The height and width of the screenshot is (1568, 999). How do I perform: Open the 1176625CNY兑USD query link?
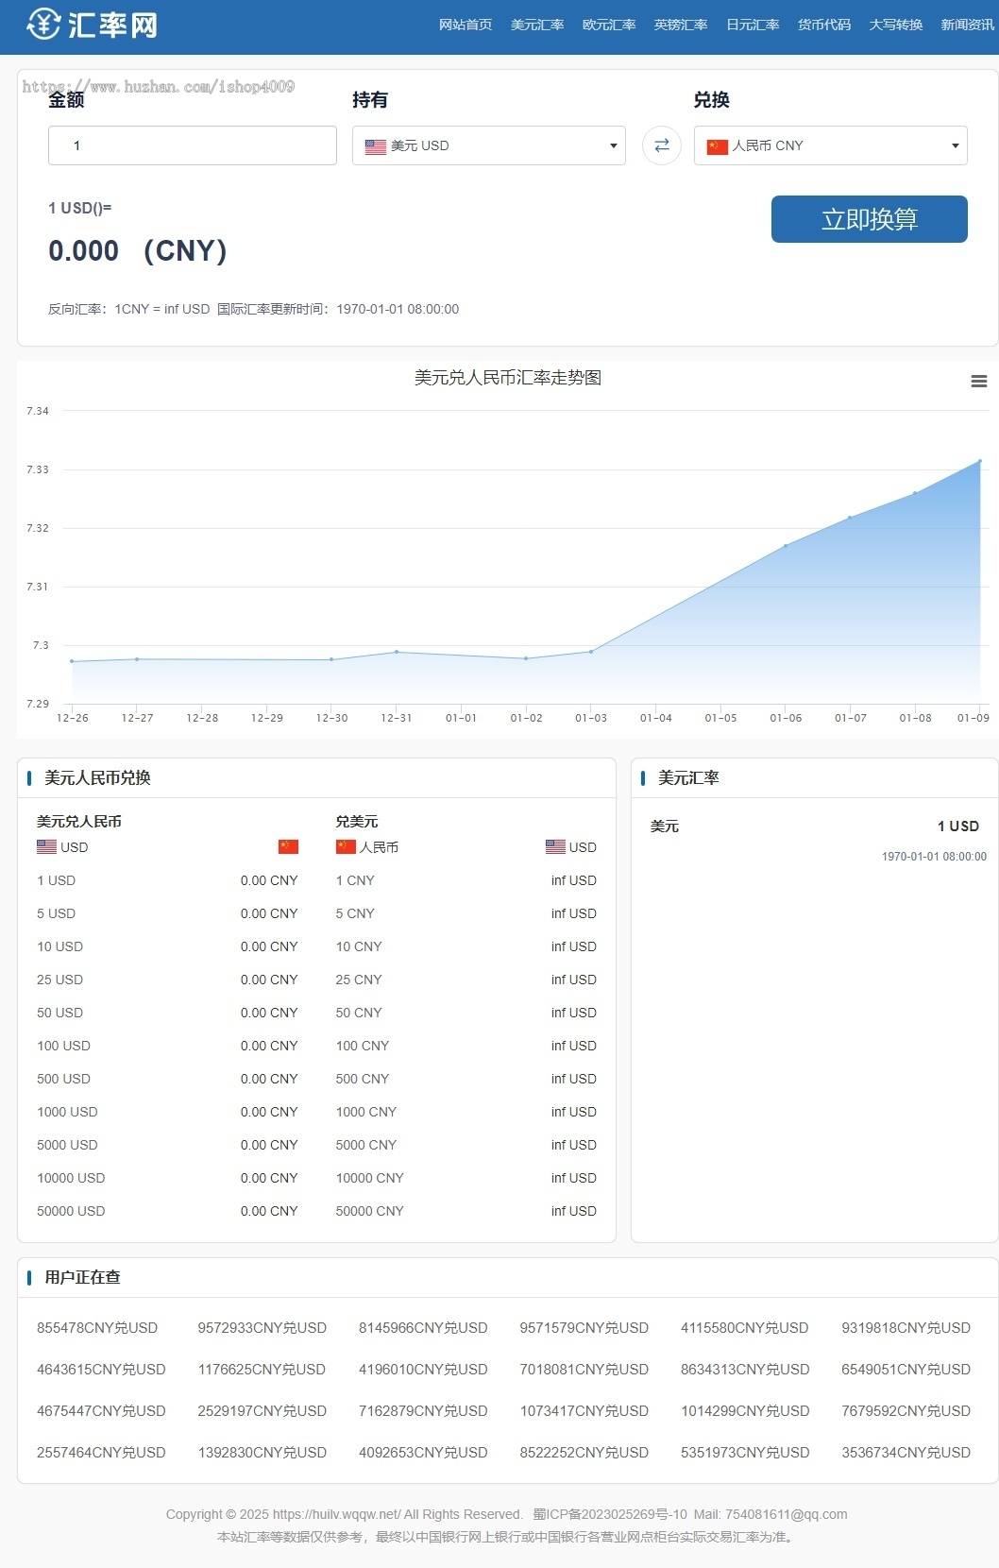point(262,1370)
